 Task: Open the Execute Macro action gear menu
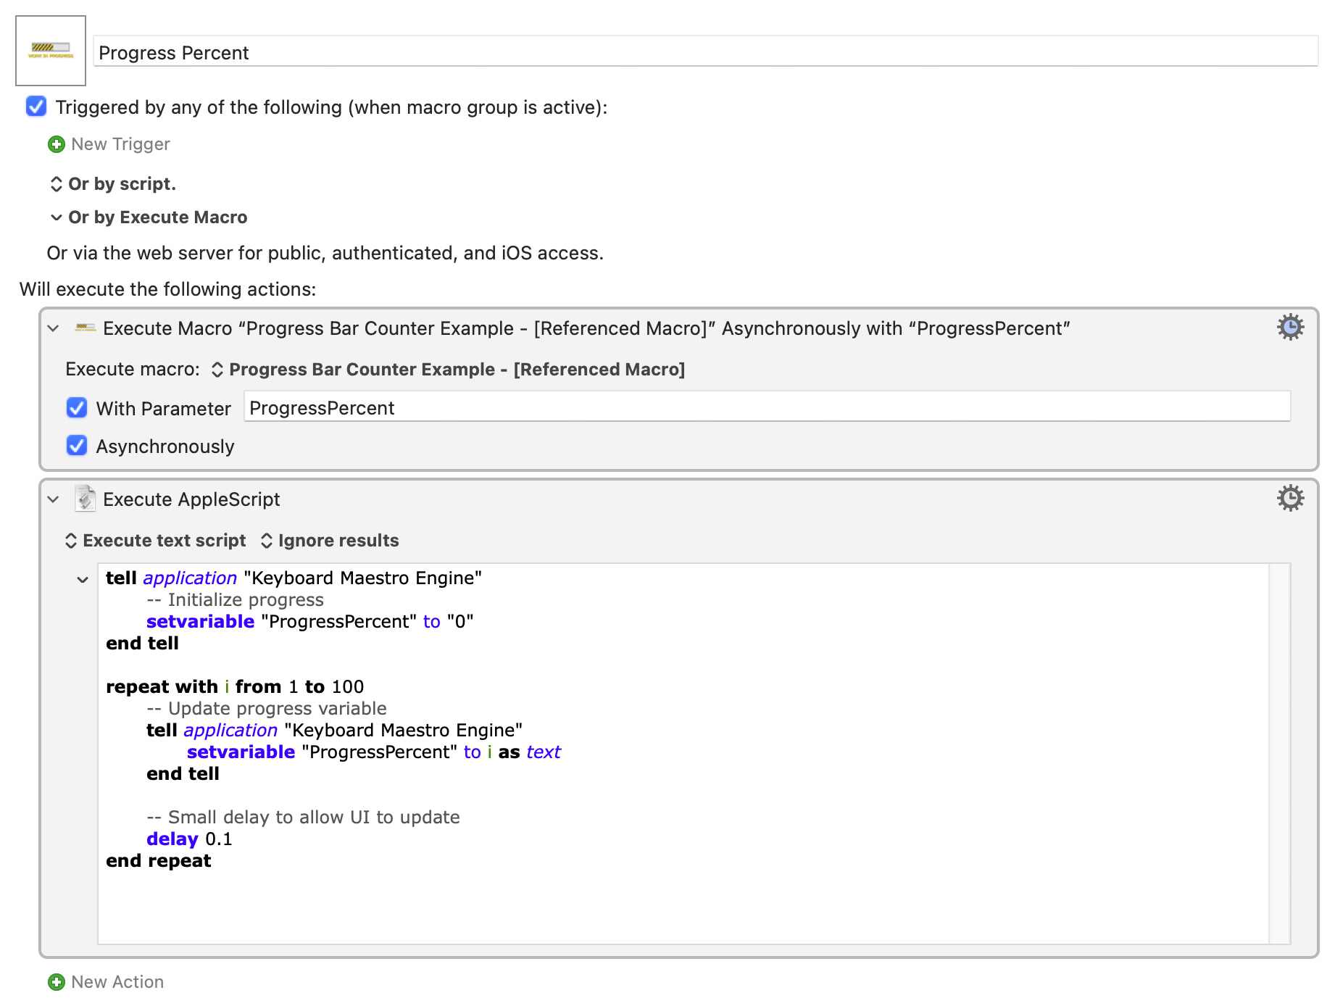click(1290, 328)
